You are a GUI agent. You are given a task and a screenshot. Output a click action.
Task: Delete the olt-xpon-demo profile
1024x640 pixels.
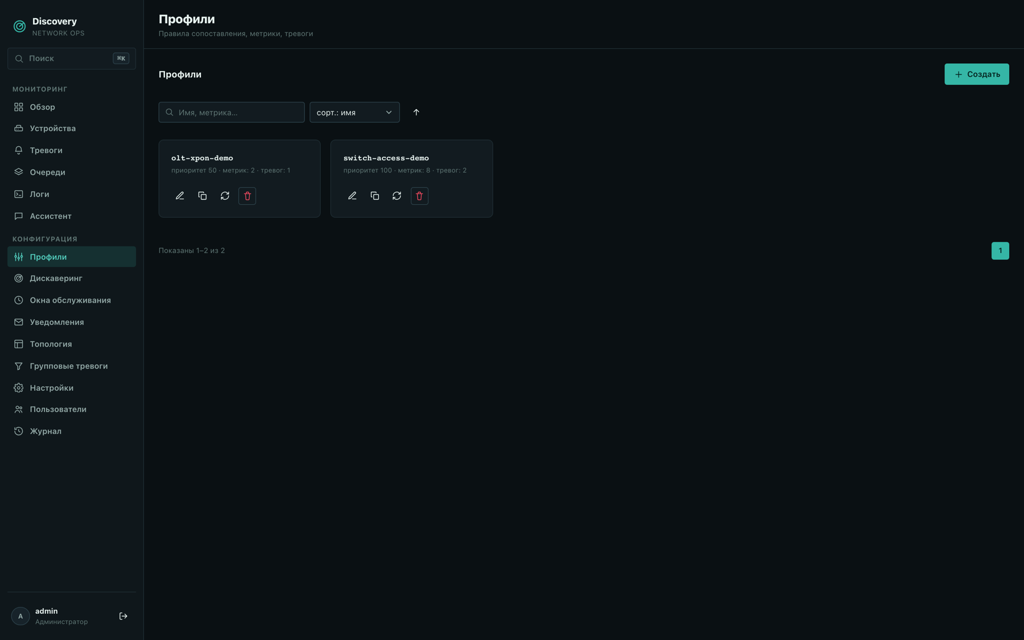[247, 196]
